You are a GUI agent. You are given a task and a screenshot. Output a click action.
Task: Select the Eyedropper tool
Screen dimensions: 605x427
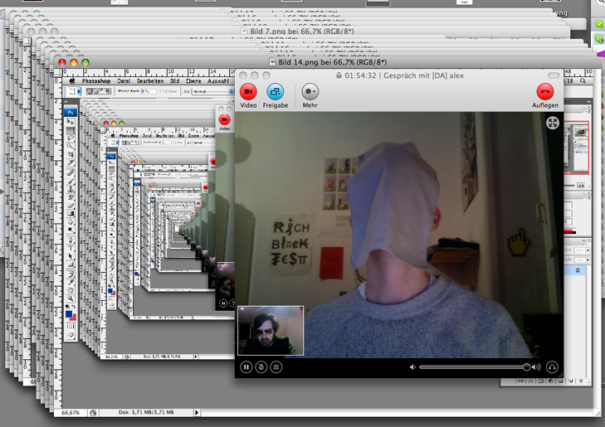tap(71, 283)
